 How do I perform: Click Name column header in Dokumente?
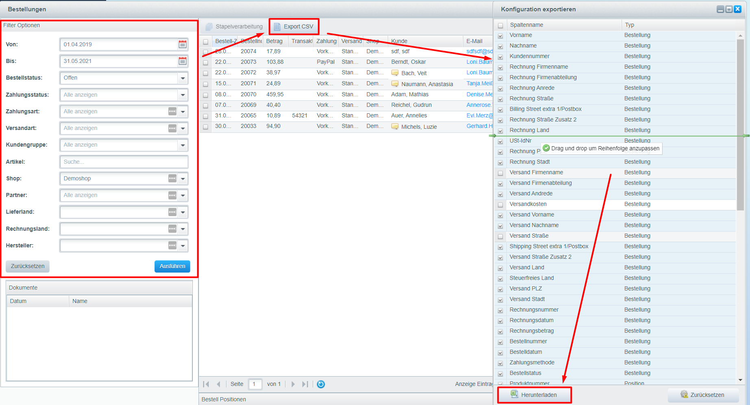click(x=130, y=301)
